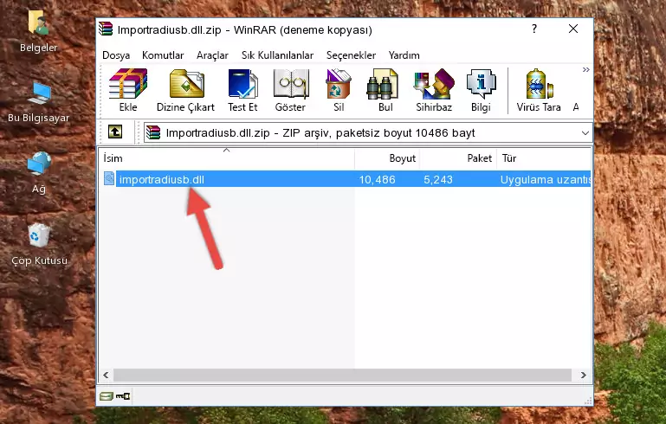Click the horizontal scrollbar right arrow

(584, 376)
